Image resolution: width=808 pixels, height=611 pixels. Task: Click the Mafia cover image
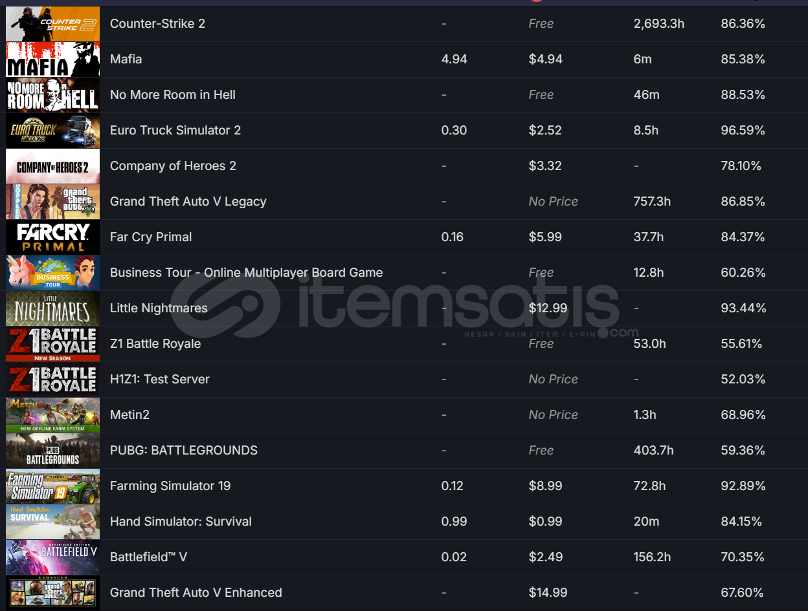pos(52,59)
